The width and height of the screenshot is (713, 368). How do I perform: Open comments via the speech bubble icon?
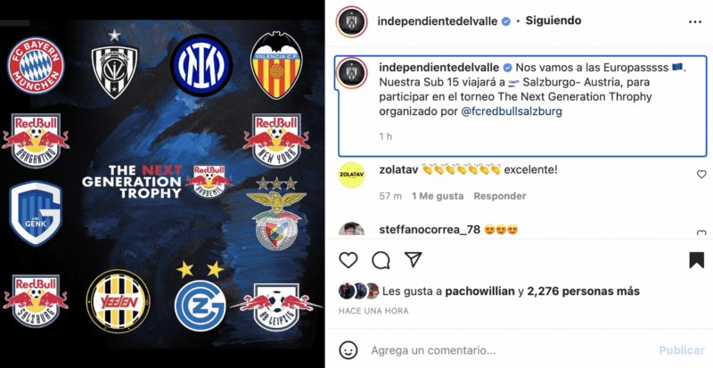381,259
